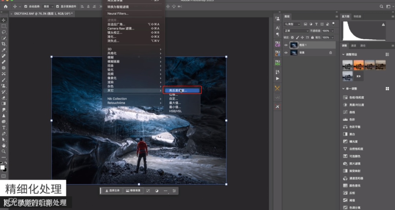
Task: Click the lock all padlock icon
Action: click(x=312, y=38)
